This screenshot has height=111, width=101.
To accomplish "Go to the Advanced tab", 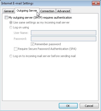I will (63, 11).
